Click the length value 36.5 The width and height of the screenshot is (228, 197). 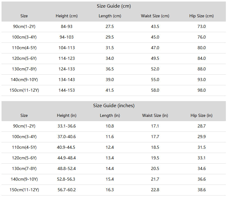click(110, 69)
